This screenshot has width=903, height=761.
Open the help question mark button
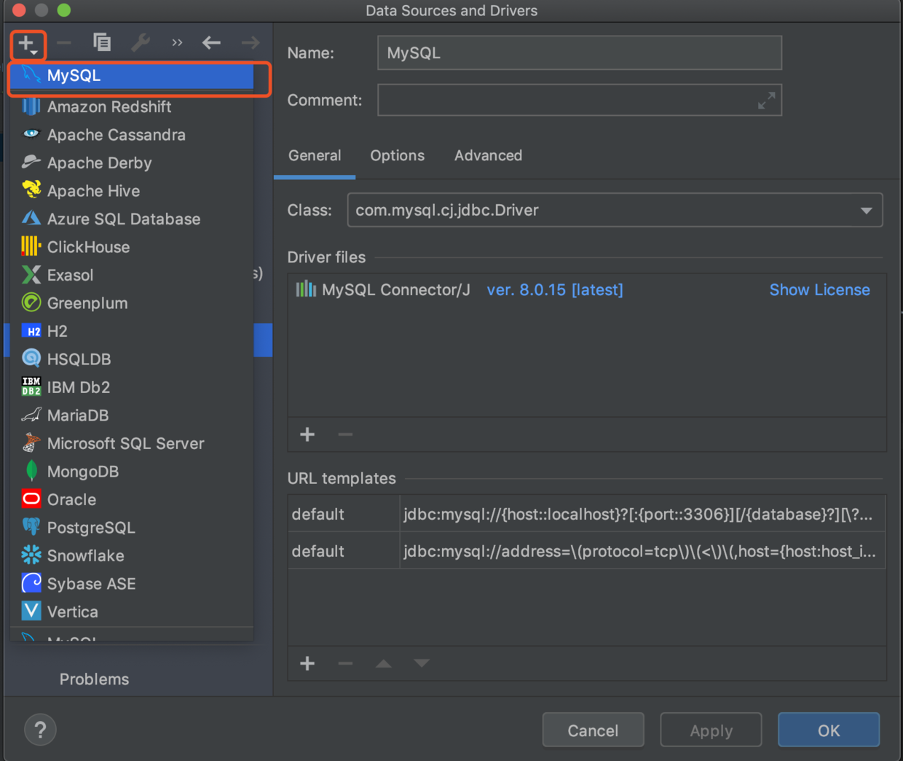pyautogui.click(x=40, y=730)
